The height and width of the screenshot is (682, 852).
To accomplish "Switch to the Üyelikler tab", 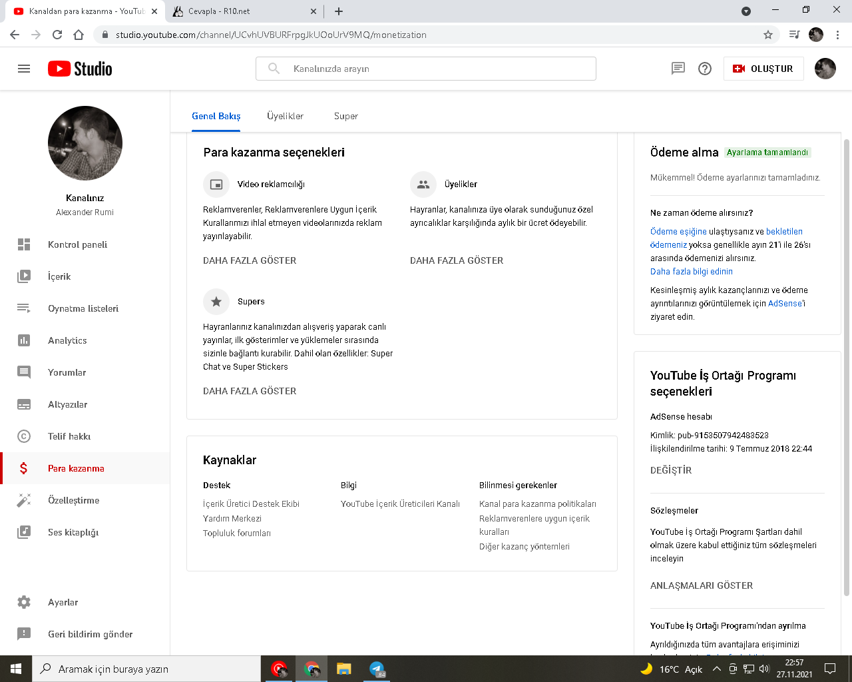I will [x=285, y=116].
